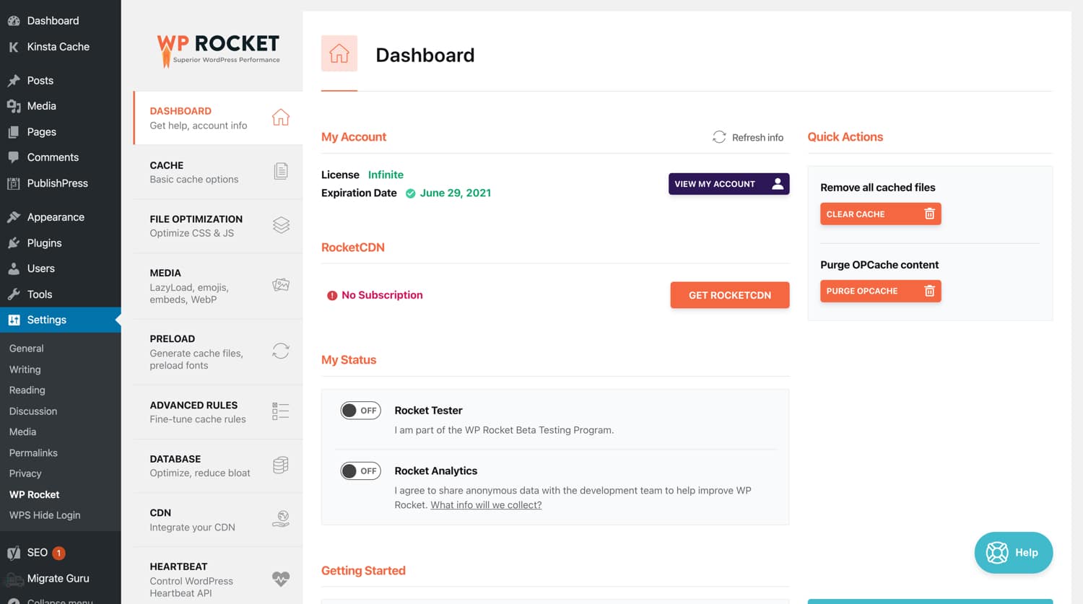Collapse the WordPress admin menu

[54, 601]
